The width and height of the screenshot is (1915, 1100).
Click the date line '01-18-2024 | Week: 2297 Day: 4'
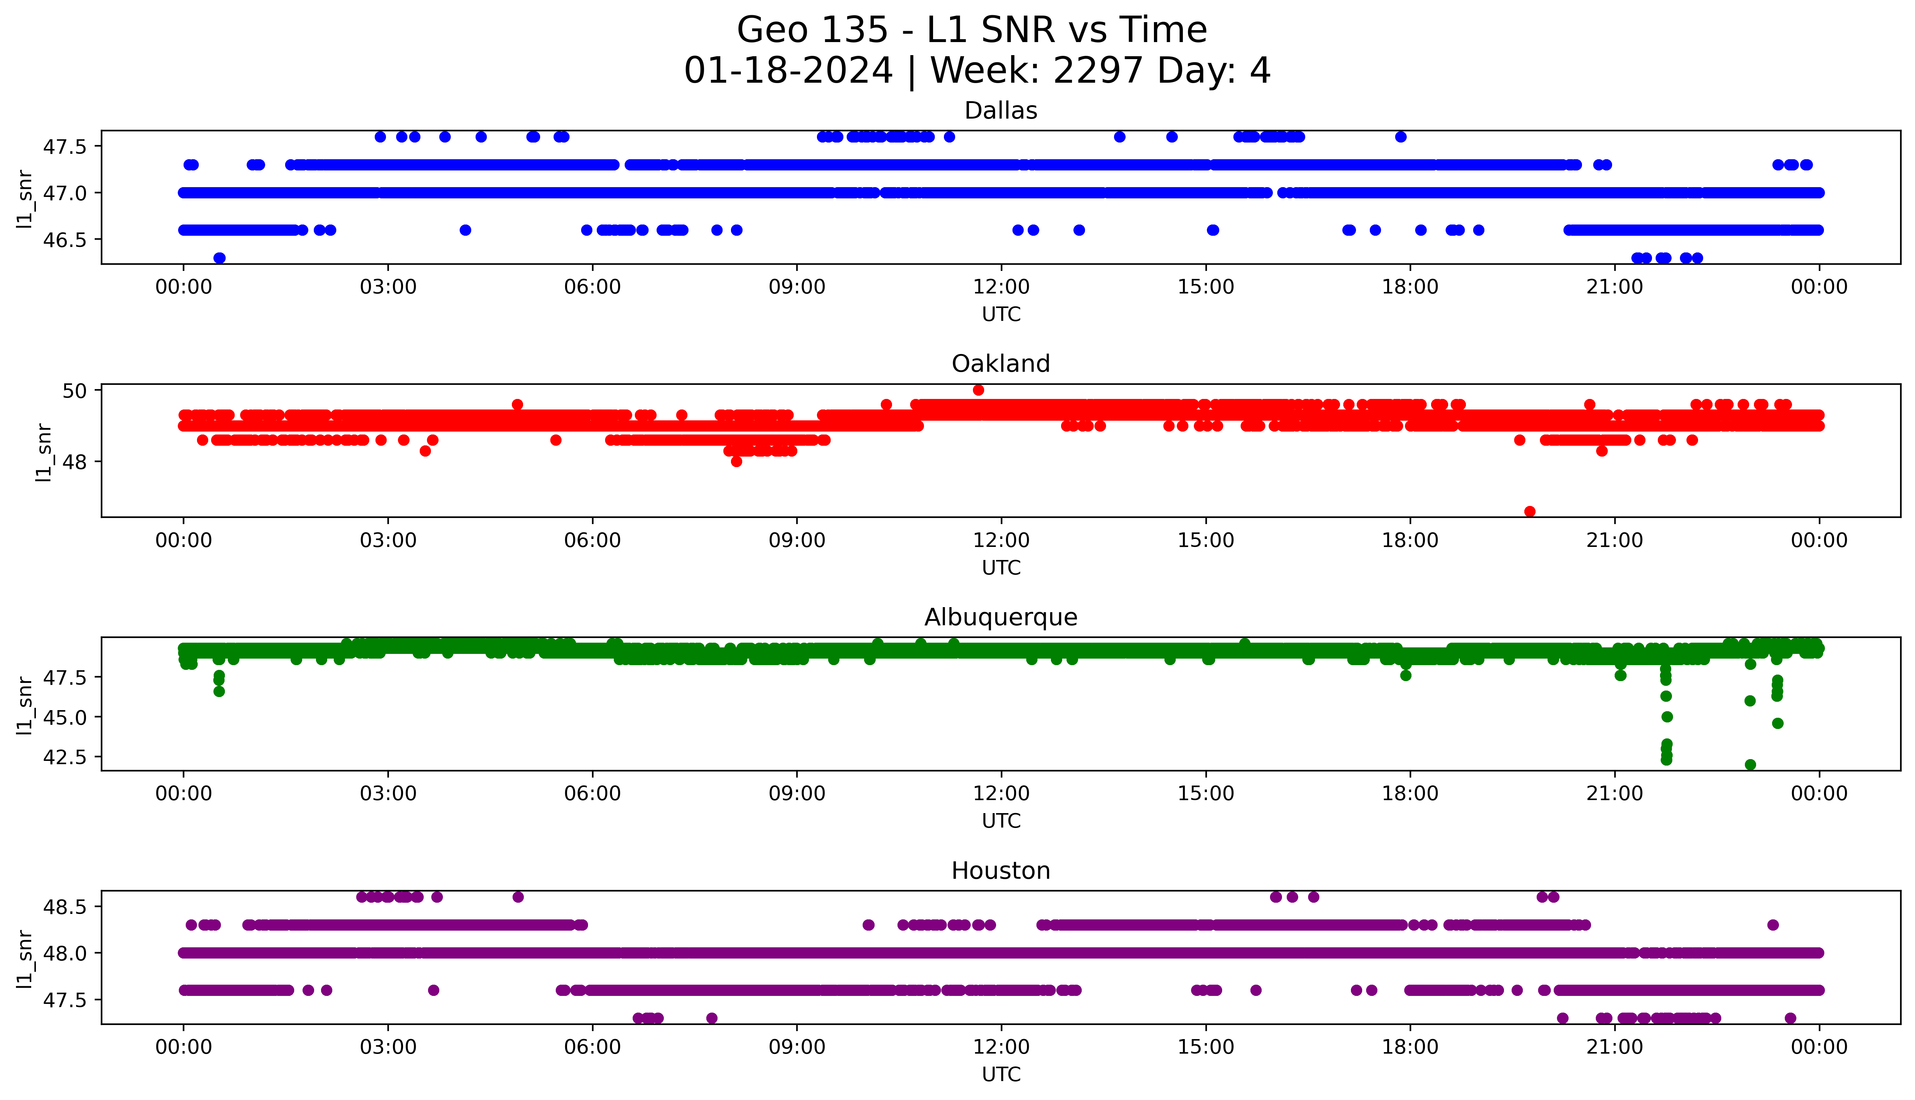pos(977,71)
